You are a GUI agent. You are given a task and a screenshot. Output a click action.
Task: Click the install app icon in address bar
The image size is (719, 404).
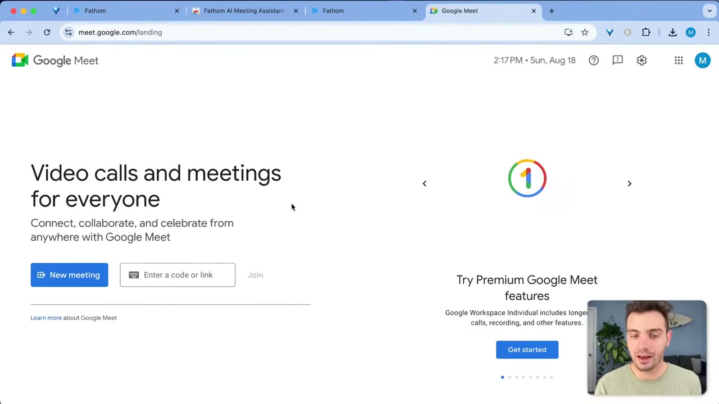pyautogui.click(x=568, y=33)
